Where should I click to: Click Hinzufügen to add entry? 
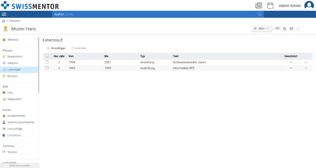coord(56,48)
